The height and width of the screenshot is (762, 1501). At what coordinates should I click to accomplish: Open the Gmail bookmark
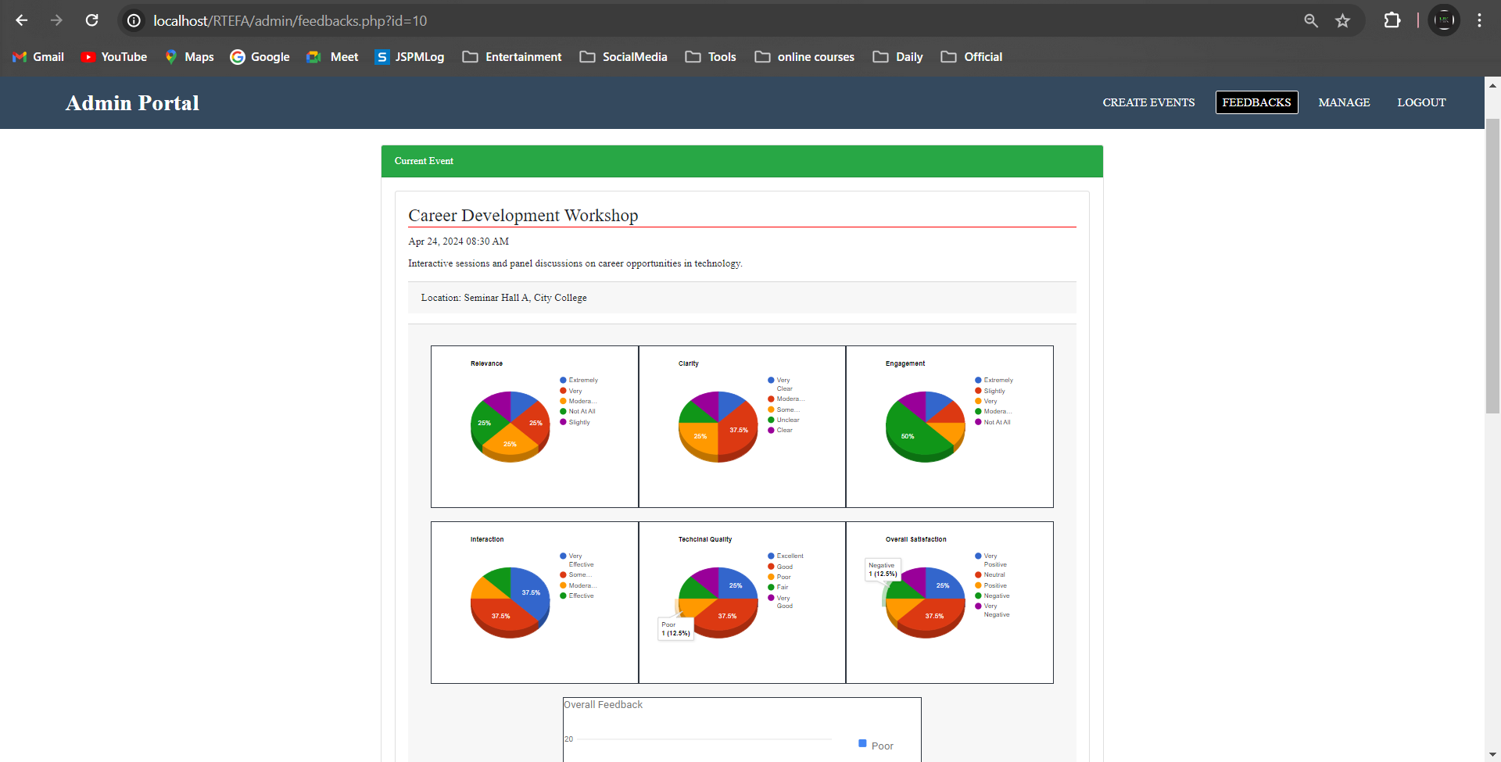(x=38, y=57)
